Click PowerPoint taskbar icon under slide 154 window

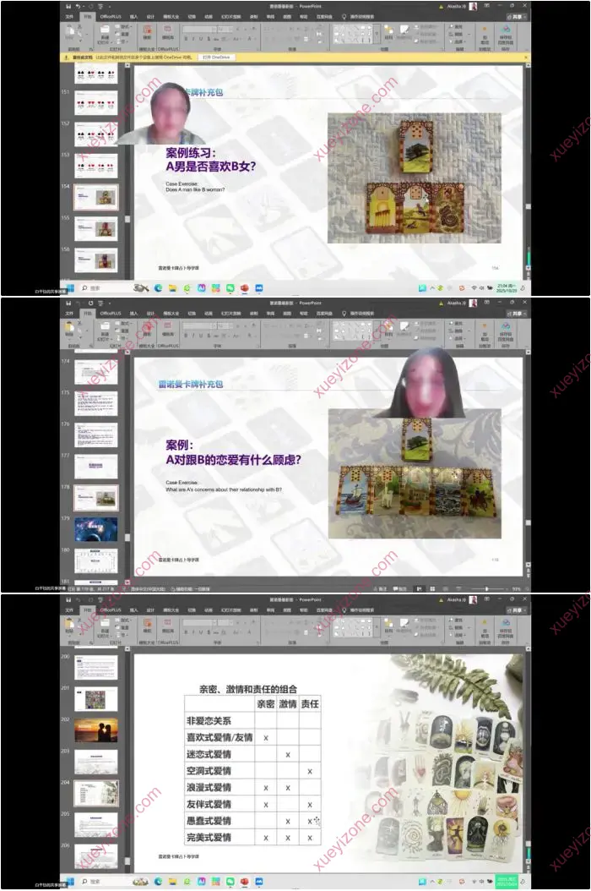coord(245,288)
